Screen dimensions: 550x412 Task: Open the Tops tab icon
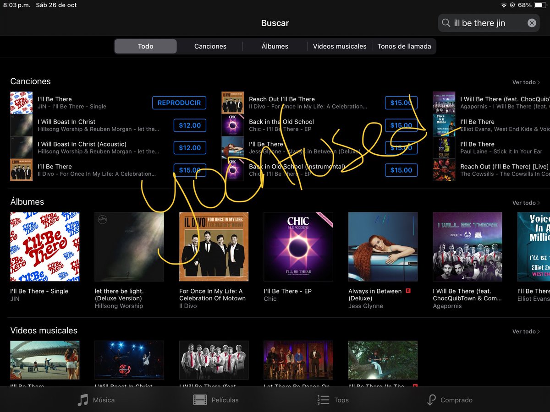pyautogui.click(x=323, y=400)
